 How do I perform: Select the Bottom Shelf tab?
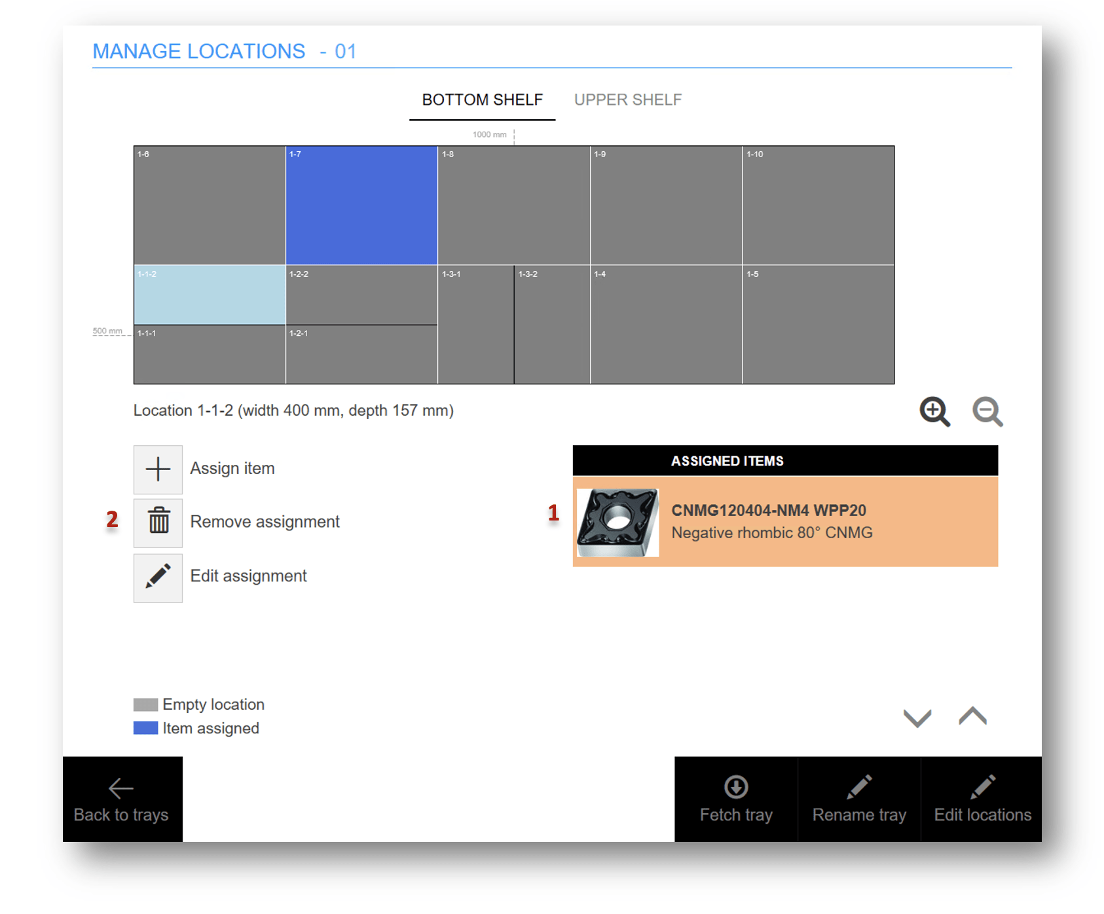482,100
